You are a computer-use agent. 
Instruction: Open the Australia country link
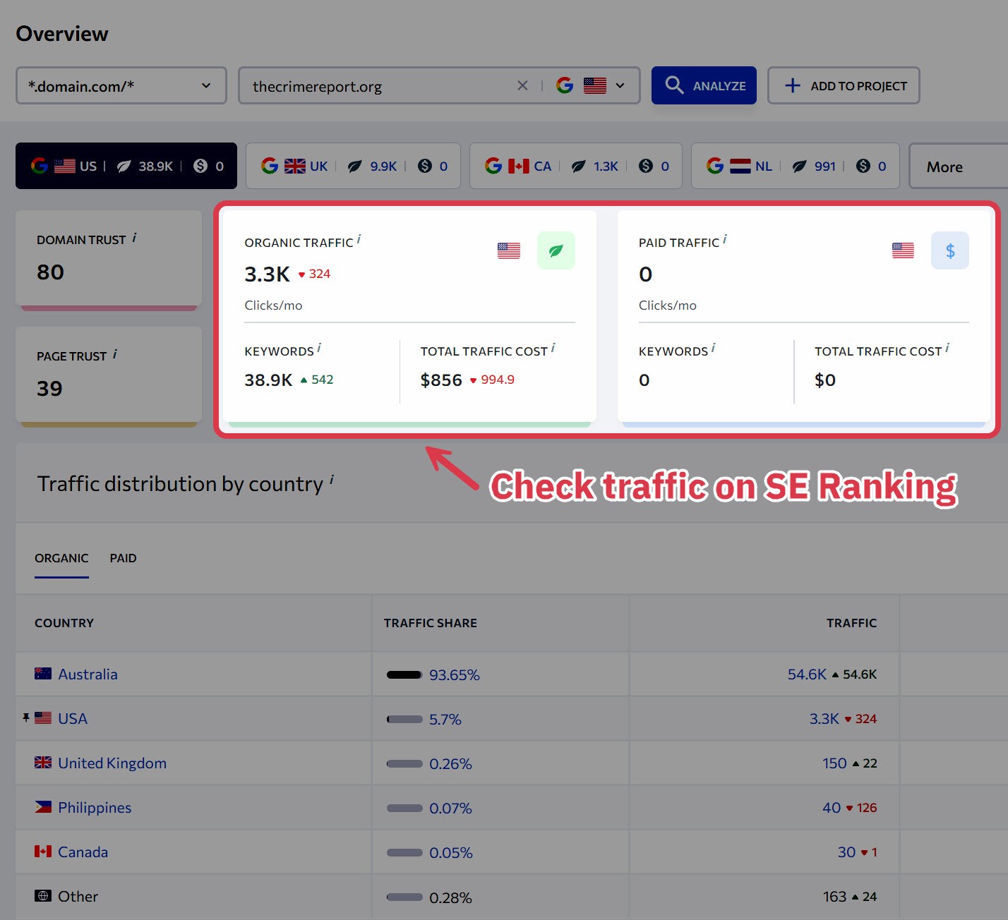click(x=88, y=674)
